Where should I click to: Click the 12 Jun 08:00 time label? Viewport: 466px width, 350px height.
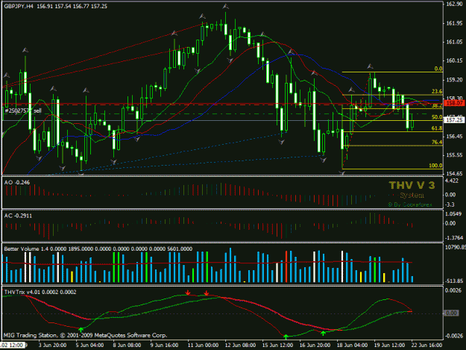[240, 345]
